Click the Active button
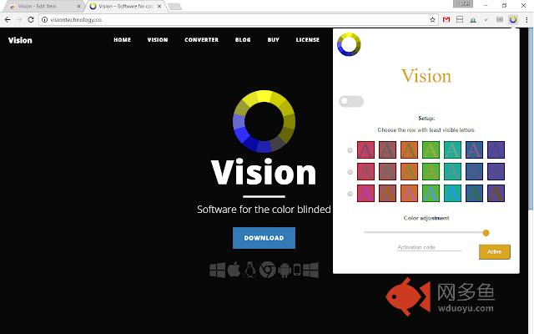The image size is (534, 334). (x=495, y=252)
